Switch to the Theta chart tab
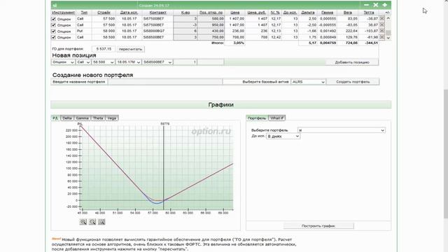Screen dimensions: 448x252 click(x=98, y=118)
